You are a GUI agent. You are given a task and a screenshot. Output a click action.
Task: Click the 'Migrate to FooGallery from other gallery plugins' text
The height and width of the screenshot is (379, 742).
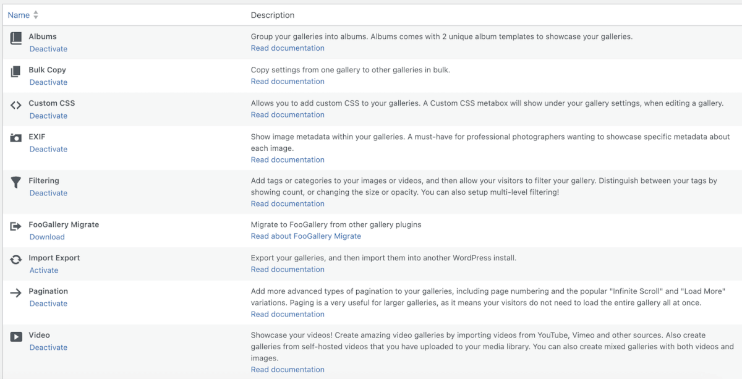click(x=336, y=224)
